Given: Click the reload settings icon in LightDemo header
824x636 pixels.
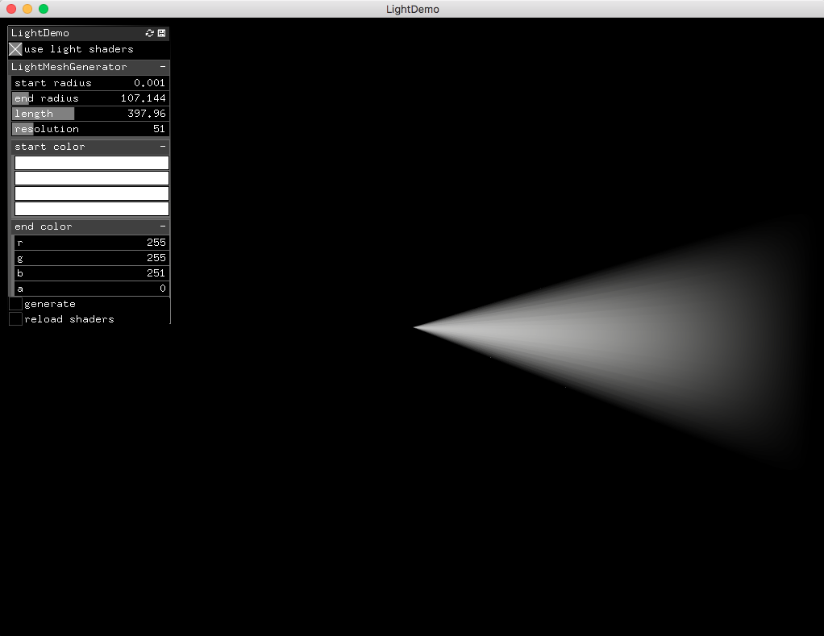Looking at the screenshot, I should tap(148, 33).
